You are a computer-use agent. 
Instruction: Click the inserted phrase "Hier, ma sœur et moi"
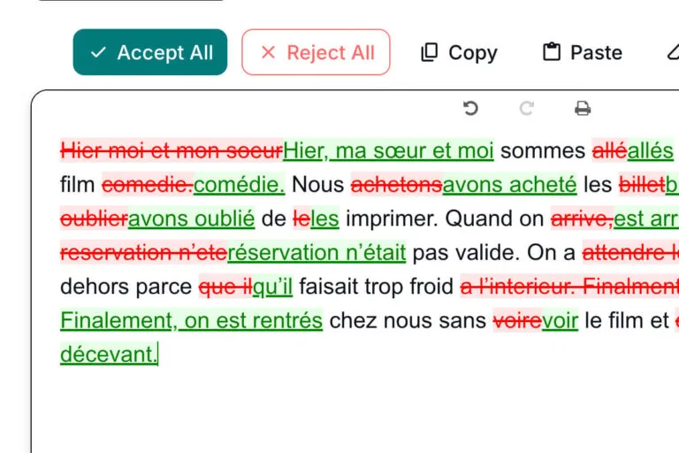(x=388, y=151)
